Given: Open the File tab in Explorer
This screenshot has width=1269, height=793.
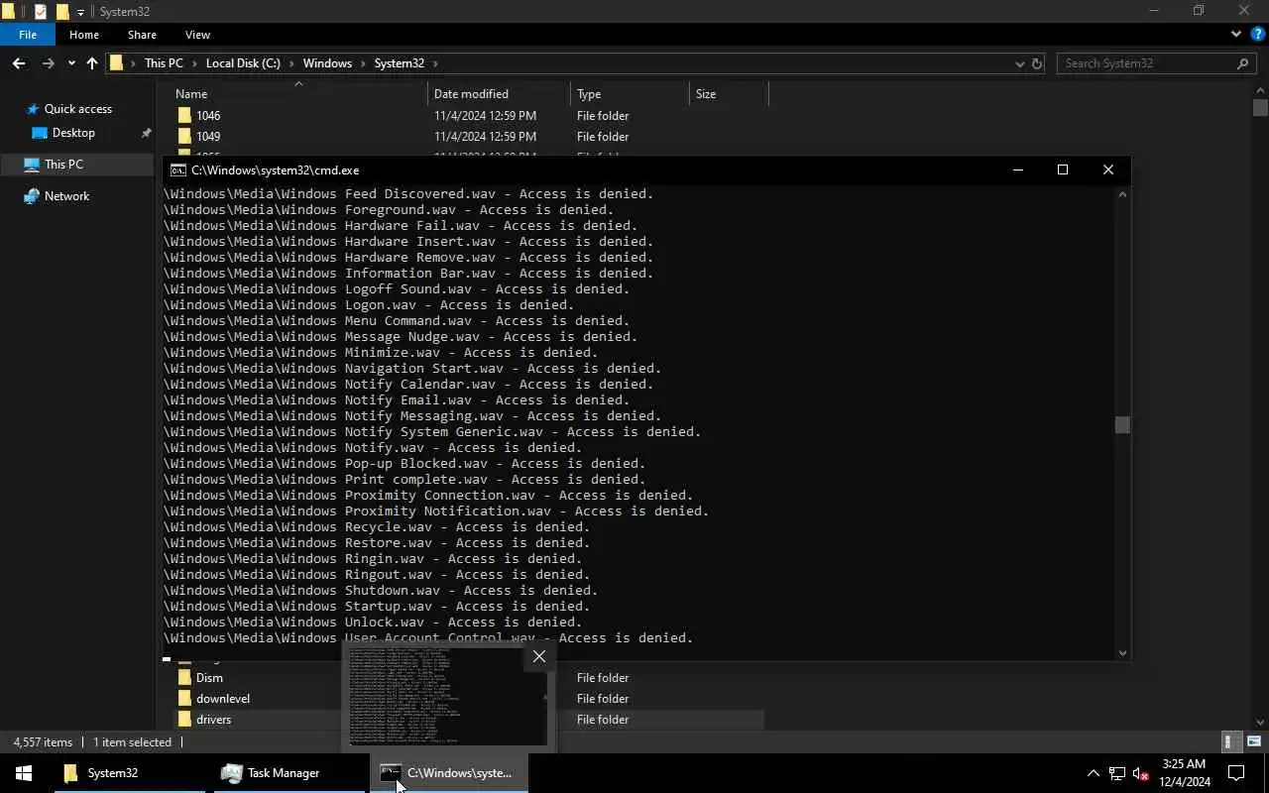Looking at the screenshot, I should coord(28,35).
